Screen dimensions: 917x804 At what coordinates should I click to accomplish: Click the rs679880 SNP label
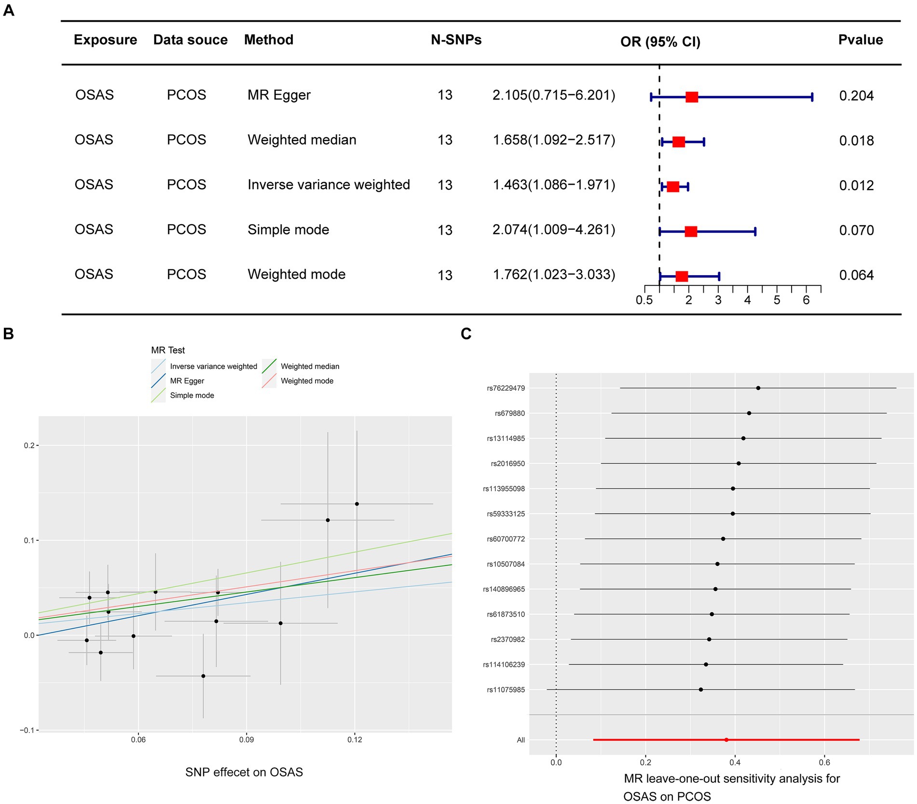(x=509, y=413)
